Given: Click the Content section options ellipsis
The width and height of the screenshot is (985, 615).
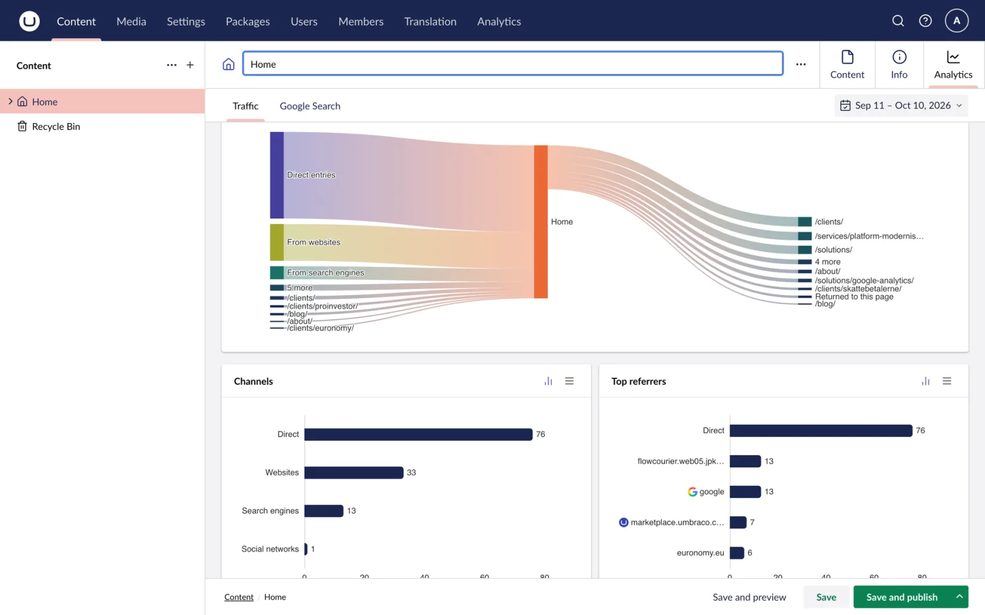Looking at the screenshot, I should tap(172, 65).
